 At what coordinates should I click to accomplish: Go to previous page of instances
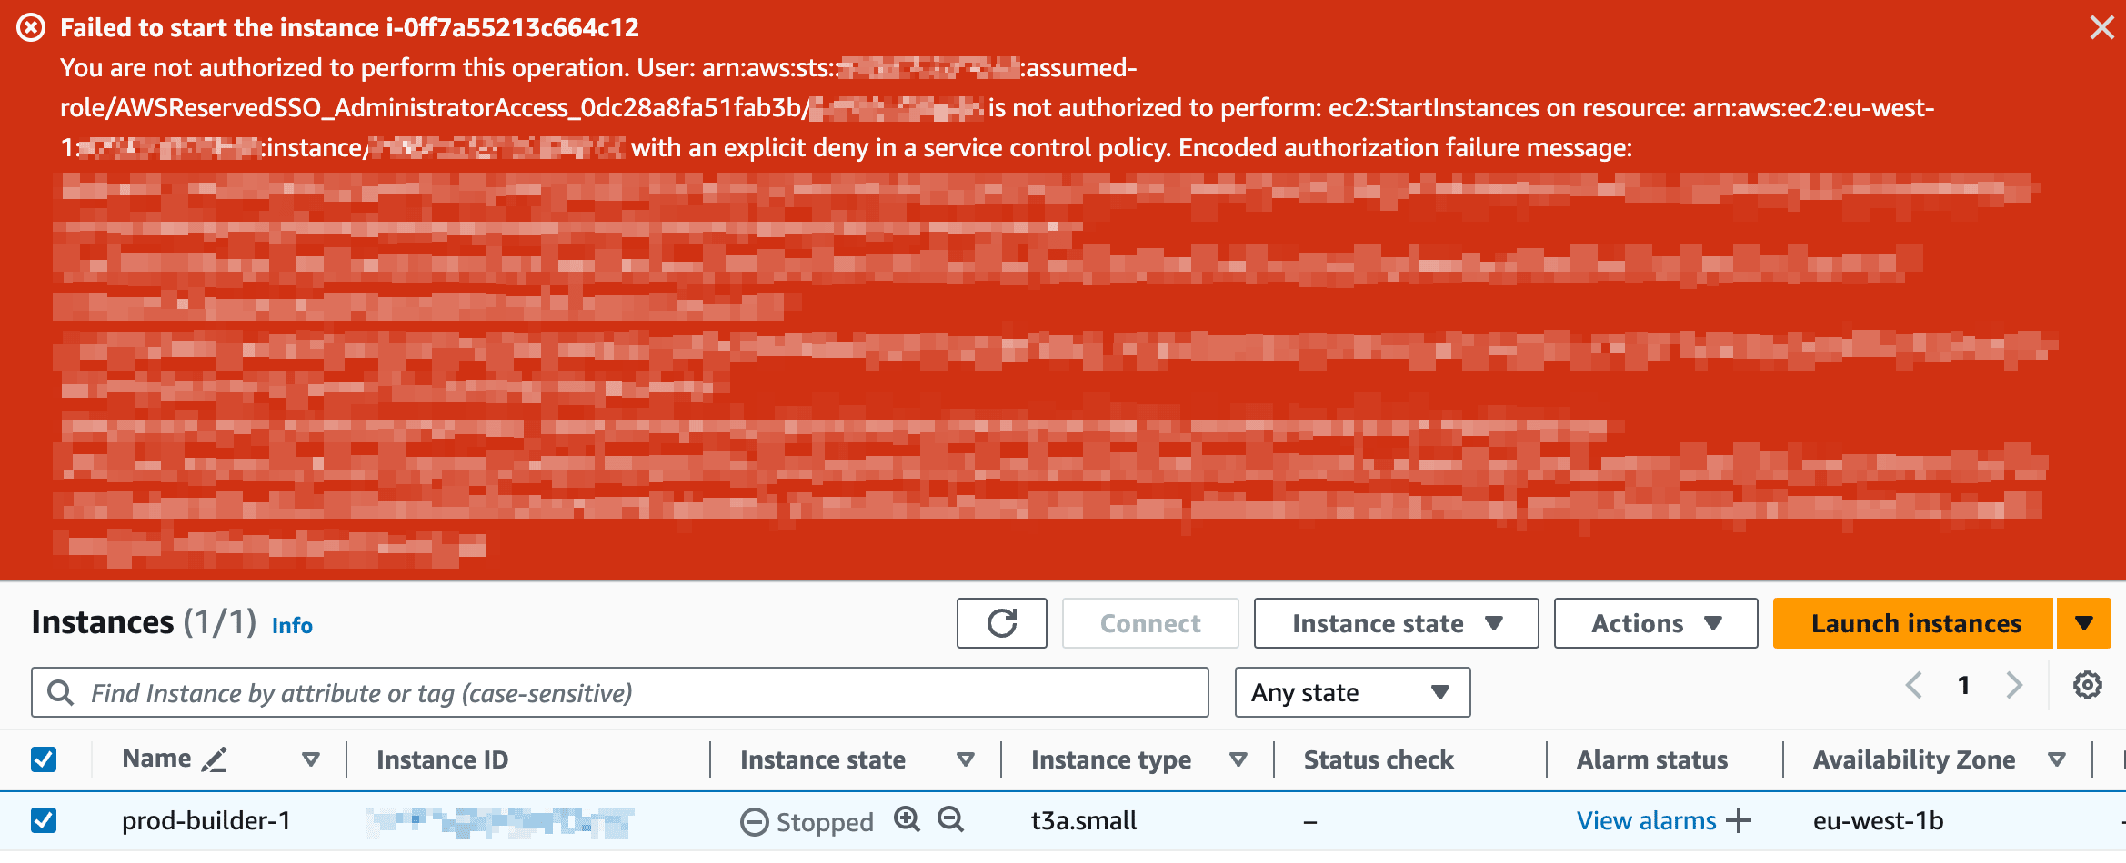coord(1913,685)
